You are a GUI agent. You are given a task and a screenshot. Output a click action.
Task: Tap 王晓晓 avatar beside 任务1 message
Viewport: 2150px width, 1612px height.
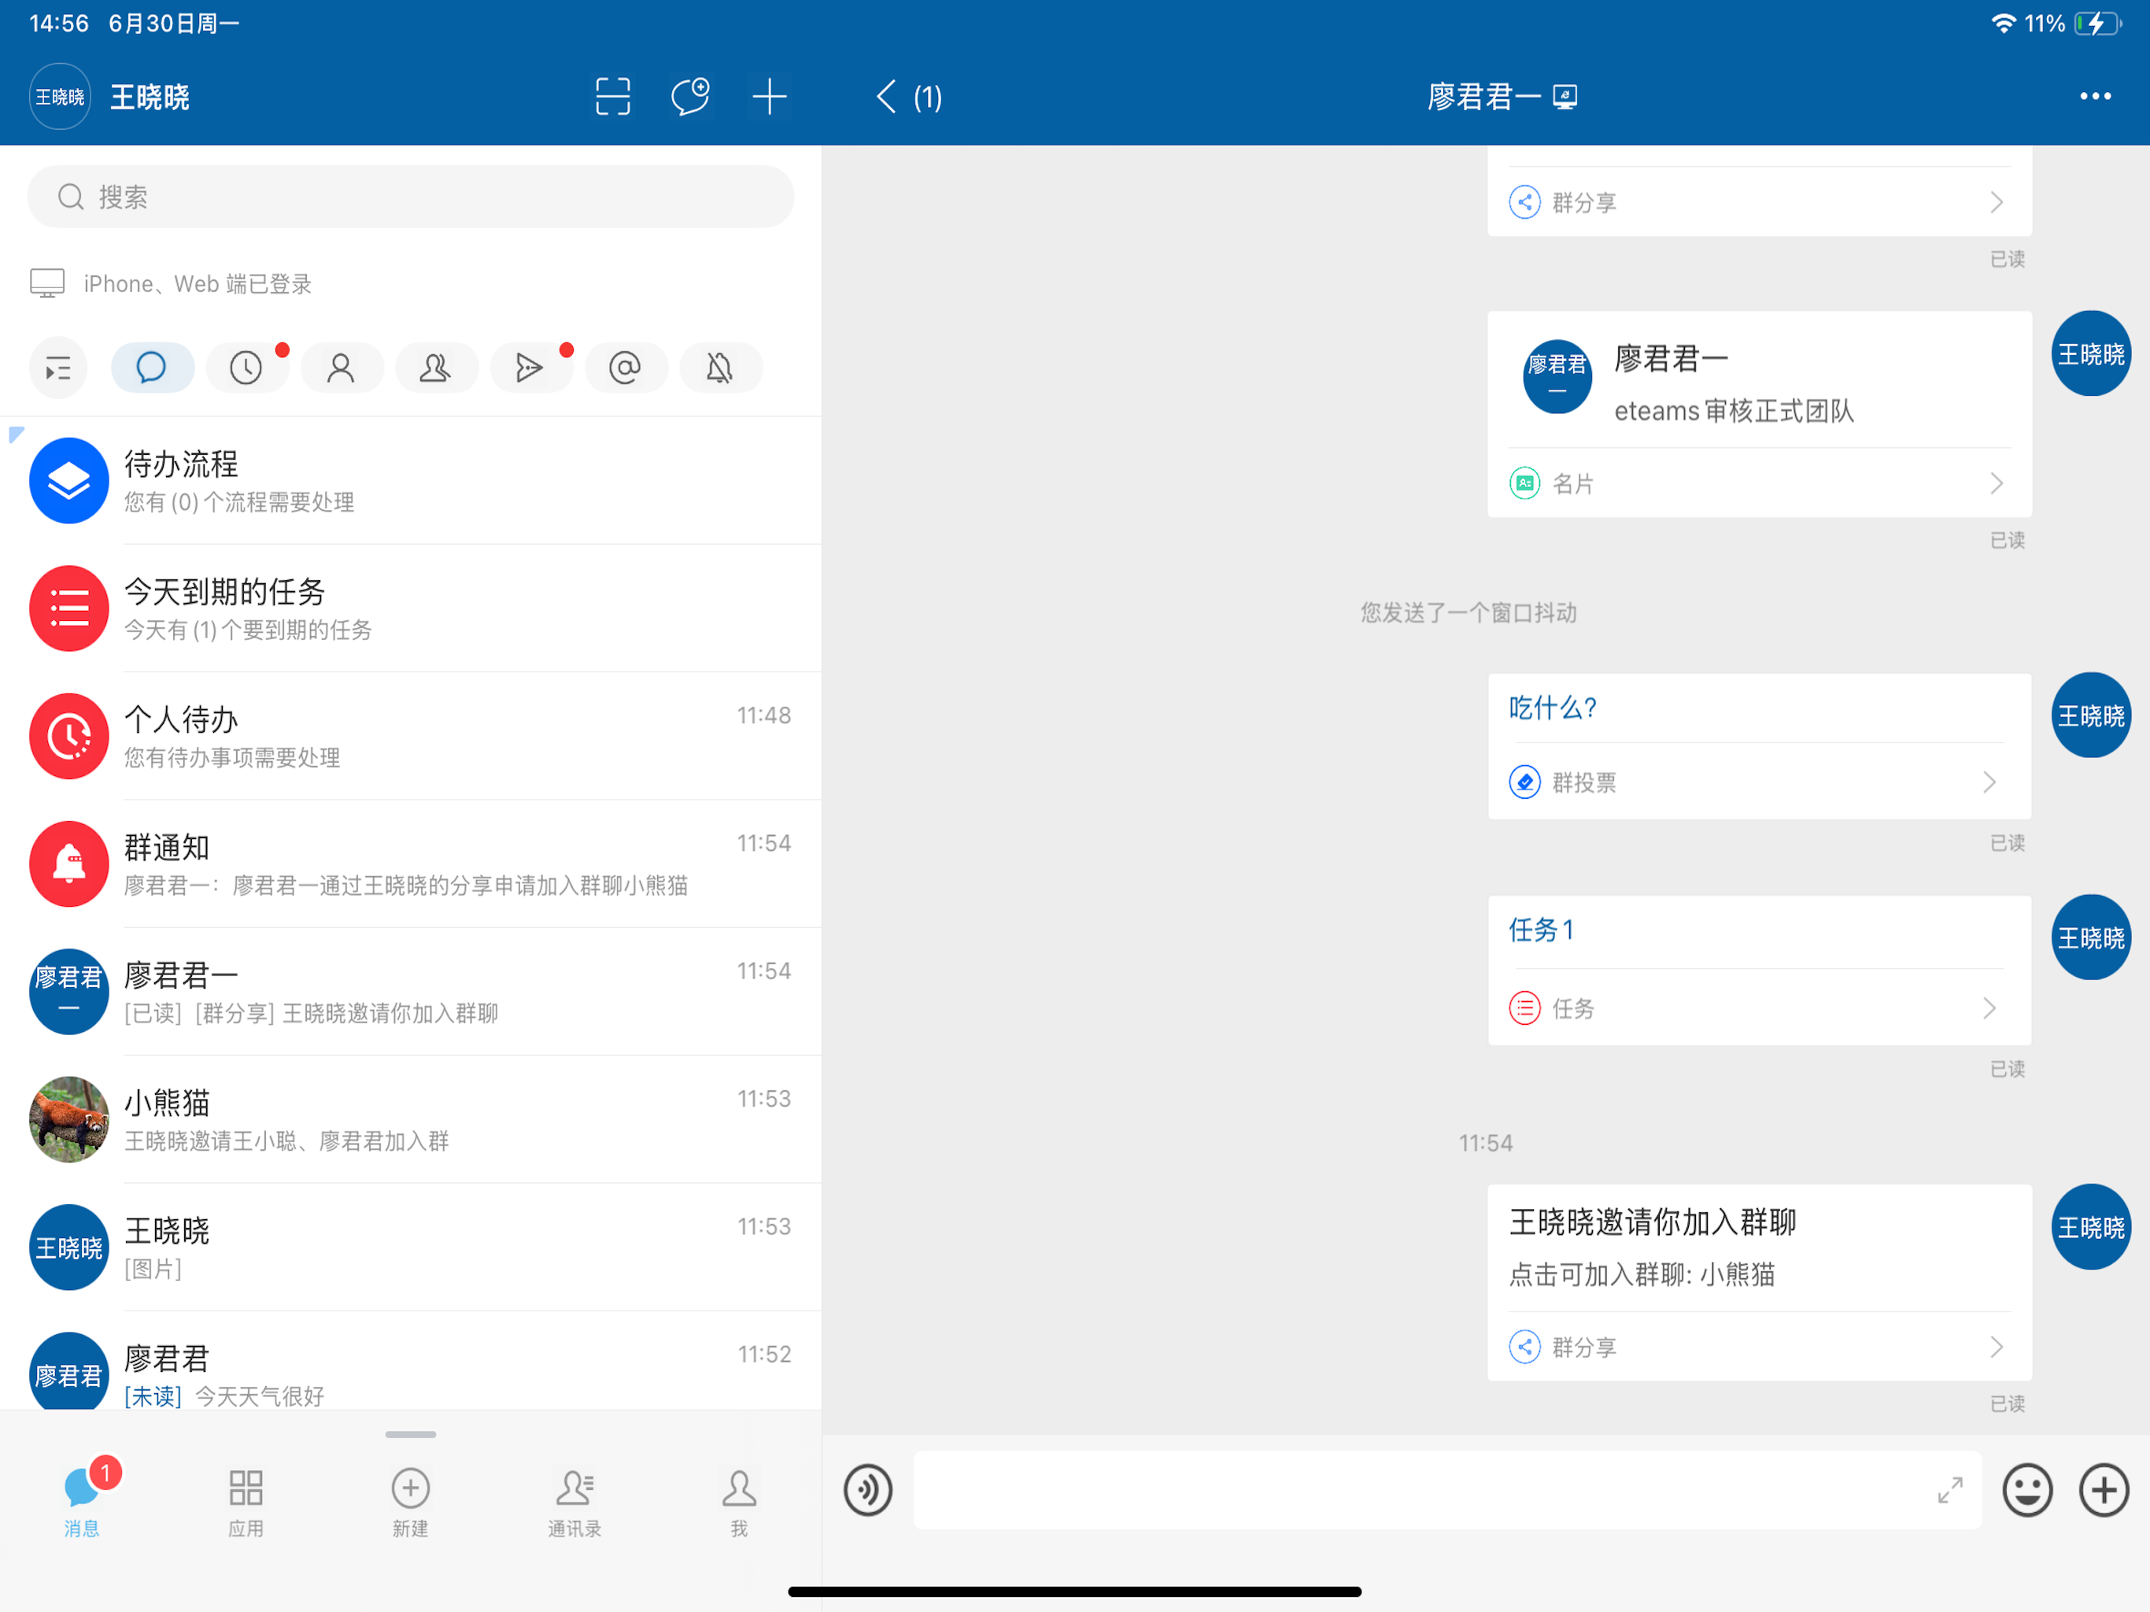[2091, 937]
